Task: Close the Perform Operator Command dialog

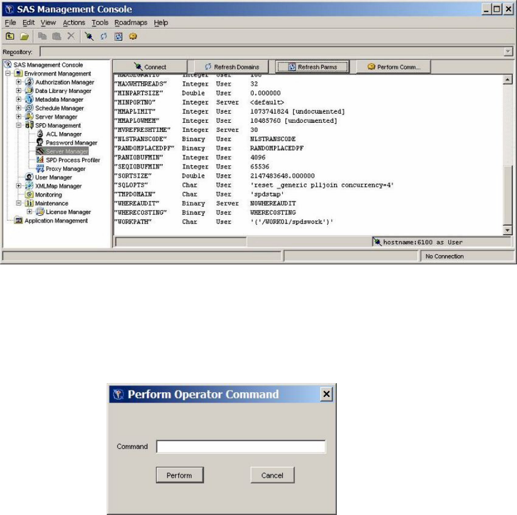Action: coord(326,394)
